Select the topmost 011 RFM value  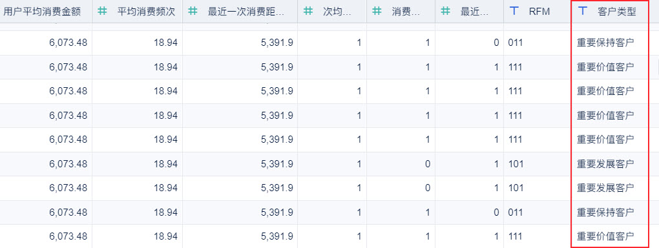tap(516, 43)
